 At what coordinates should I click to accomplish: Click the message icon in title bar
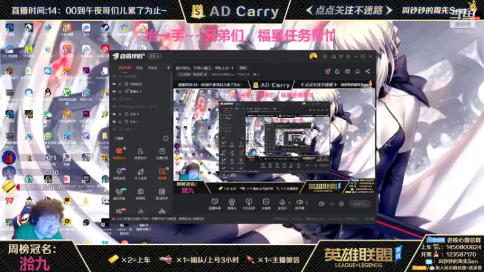(325, 56)
